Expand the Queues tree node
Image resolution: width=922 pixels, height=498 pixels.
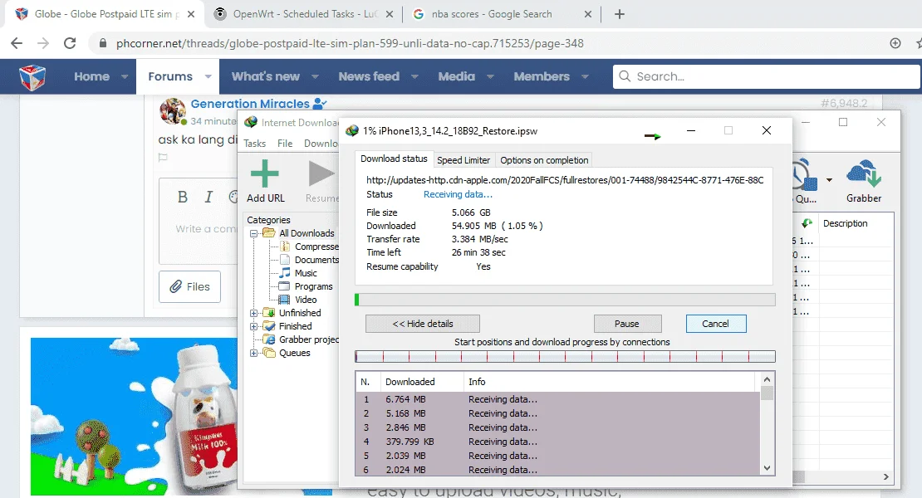tap(254, 353)
